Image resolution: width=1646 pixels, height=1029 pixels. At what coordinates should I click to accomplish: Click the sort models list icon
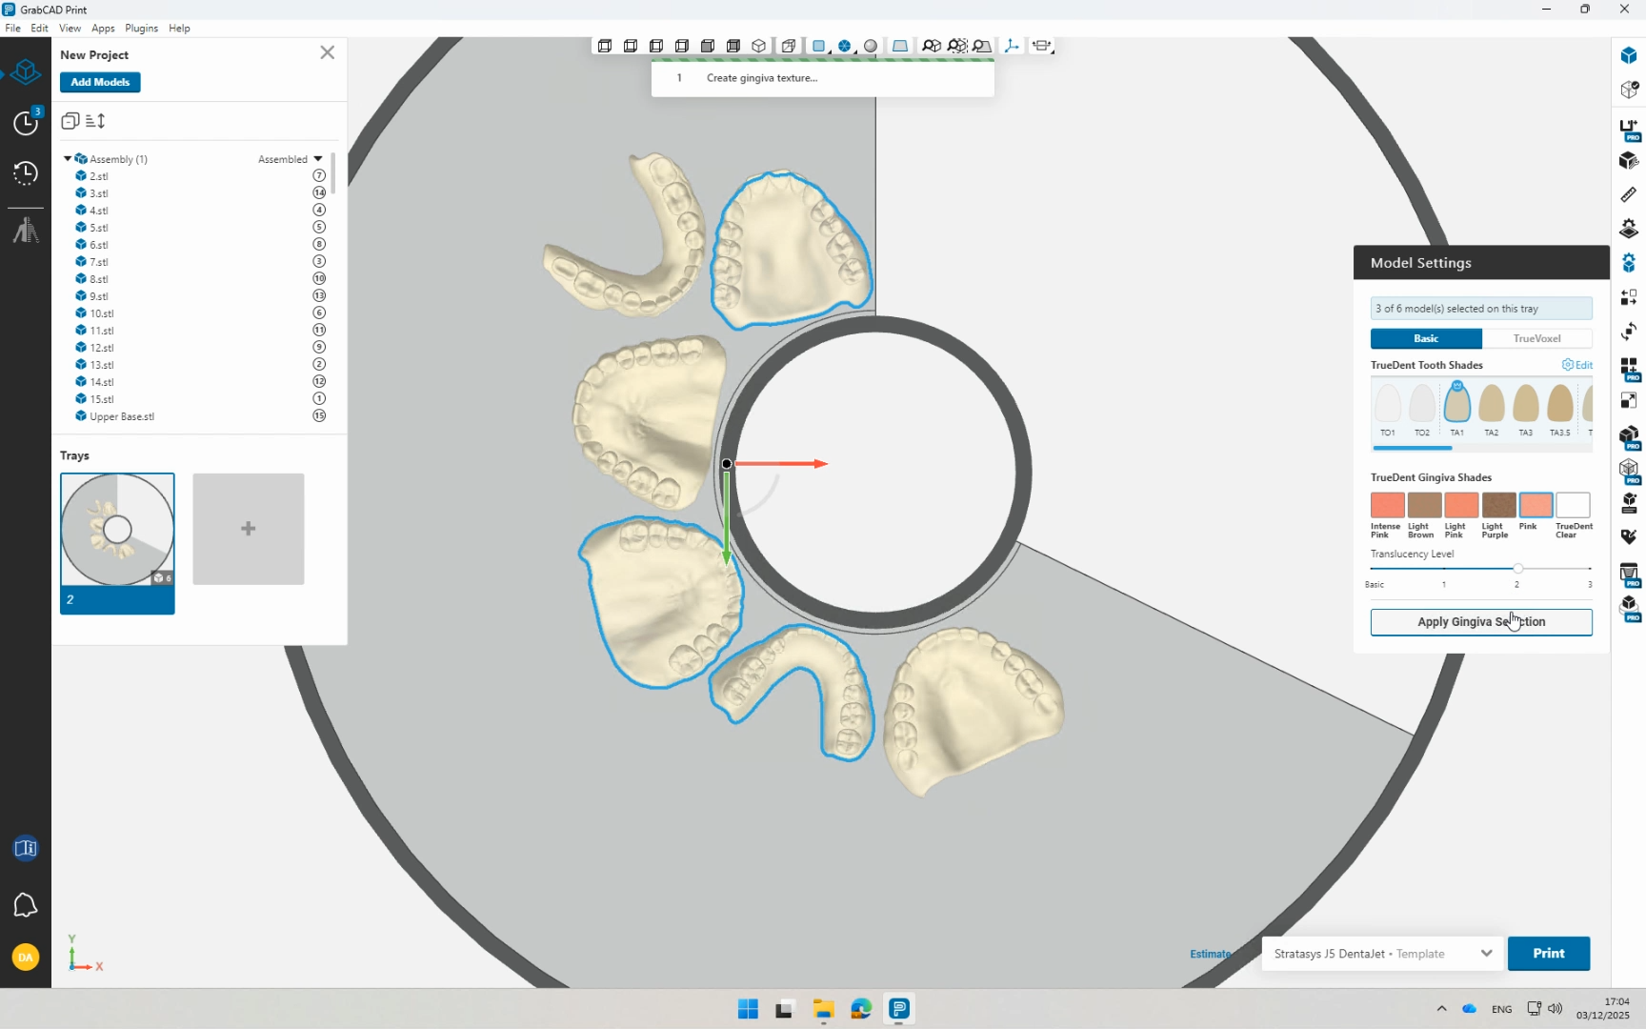(95, 121)
